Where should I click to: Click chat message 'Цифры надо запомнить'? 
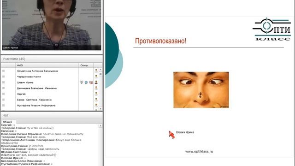(43, 149)
